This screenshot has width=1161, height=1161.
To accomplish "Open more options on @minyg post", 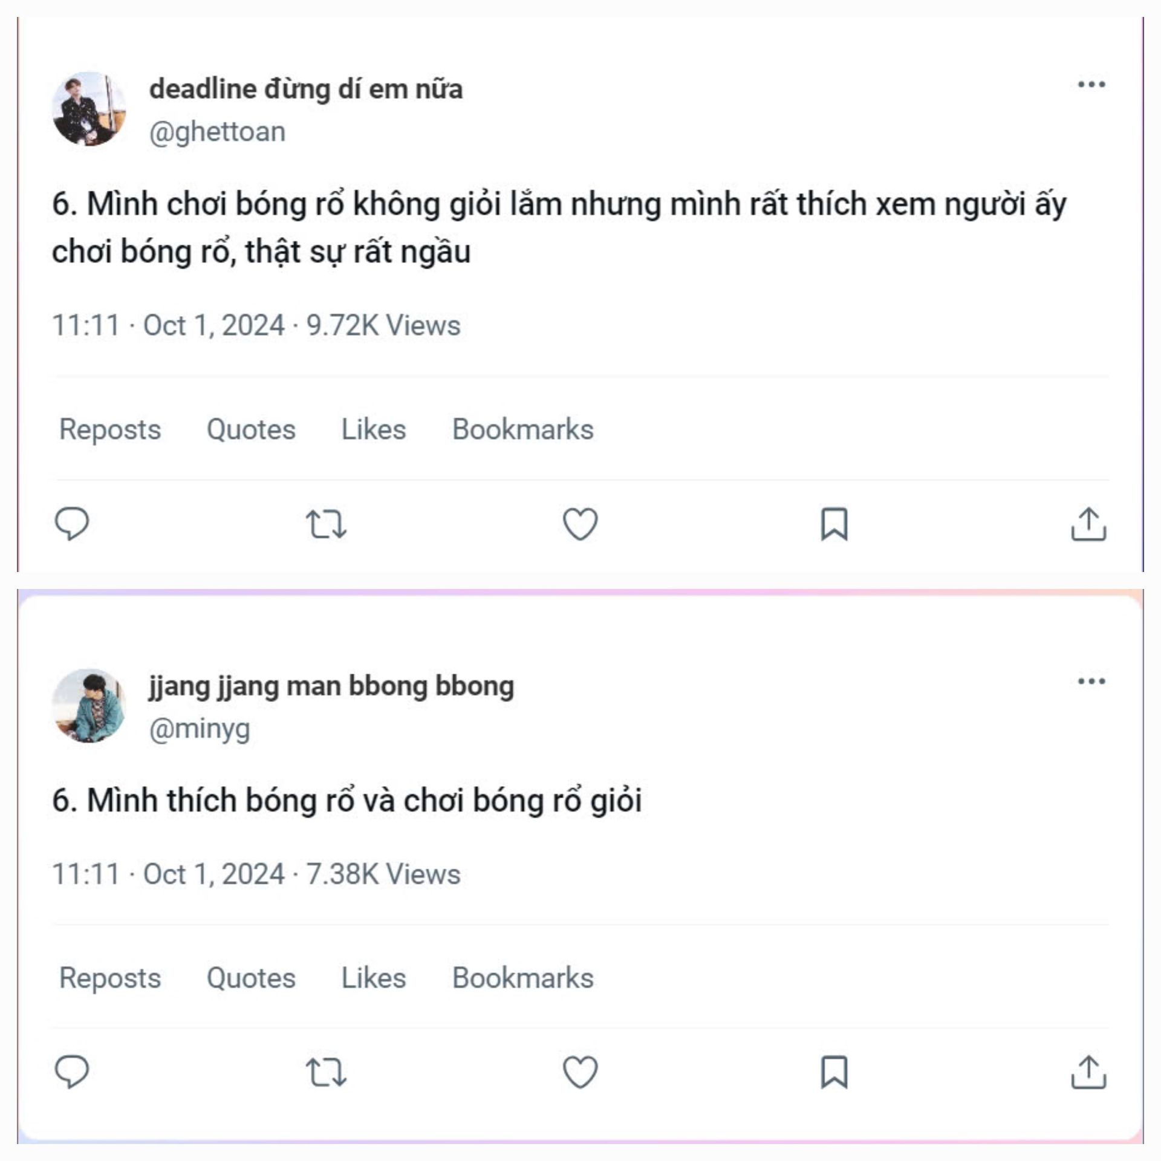I will [x=1091, y=681].
